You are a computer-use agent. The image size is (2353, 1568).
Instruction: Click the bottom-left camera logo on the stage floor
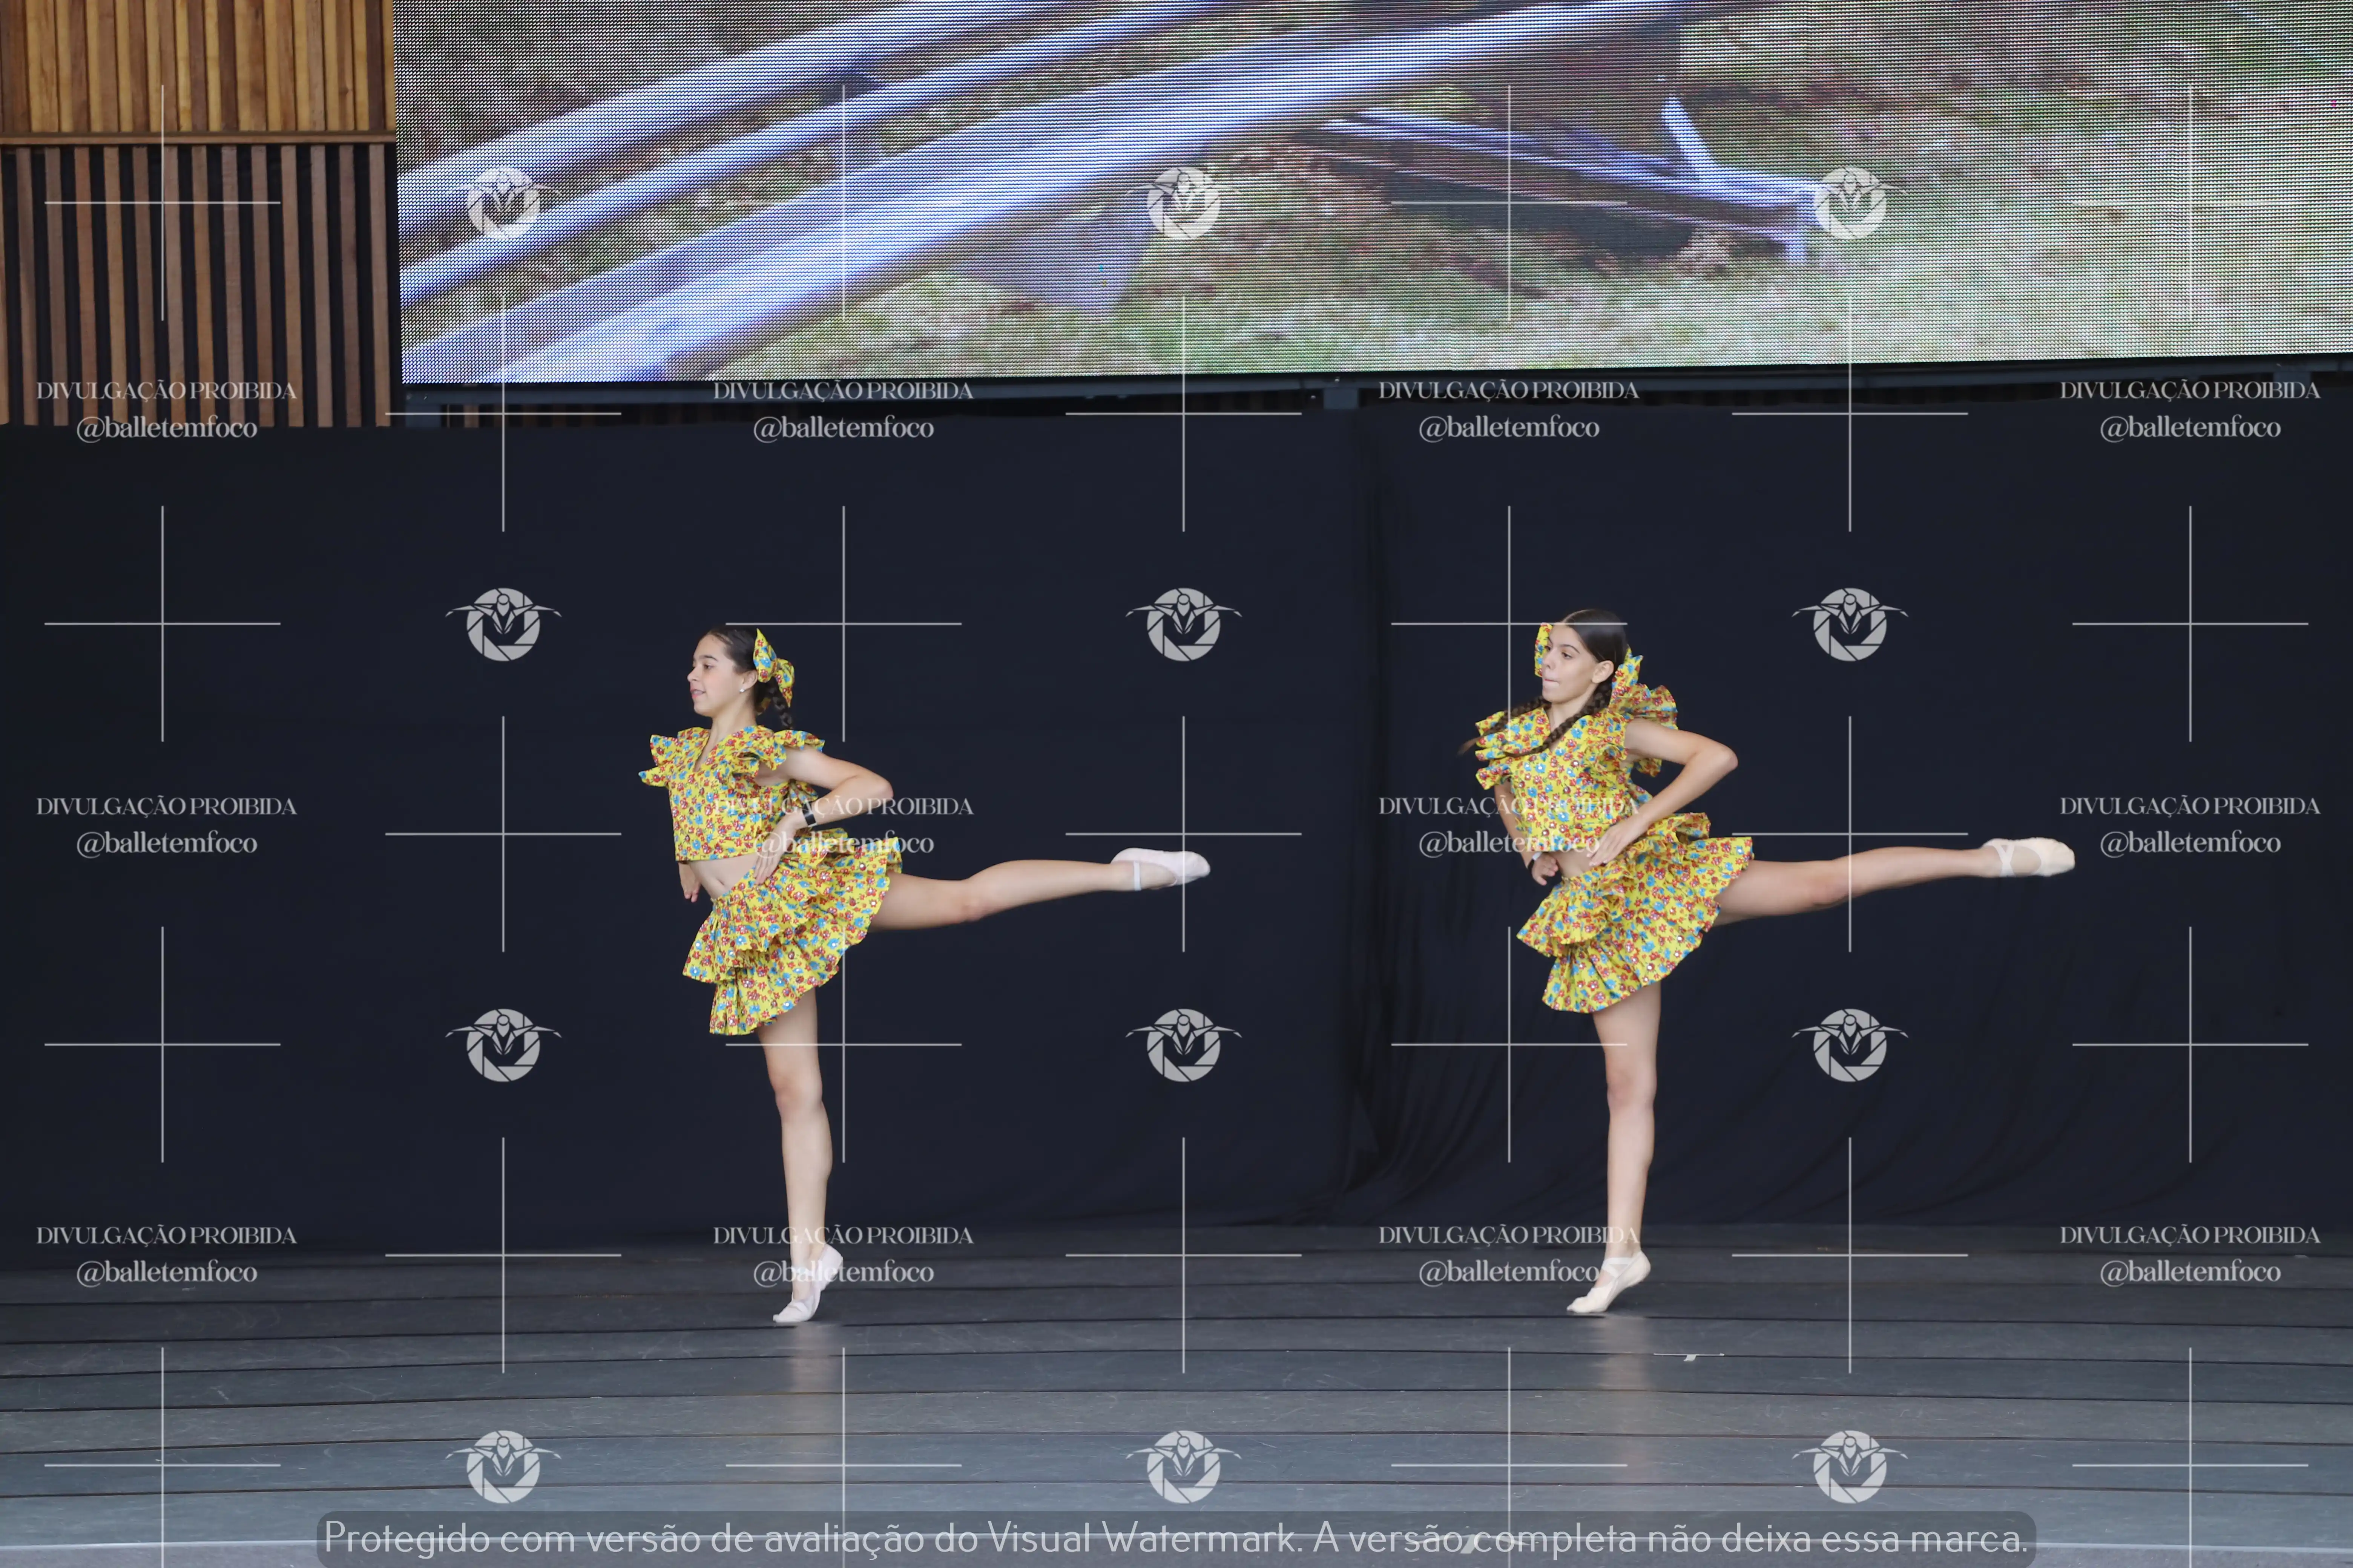pos(503,1466)
